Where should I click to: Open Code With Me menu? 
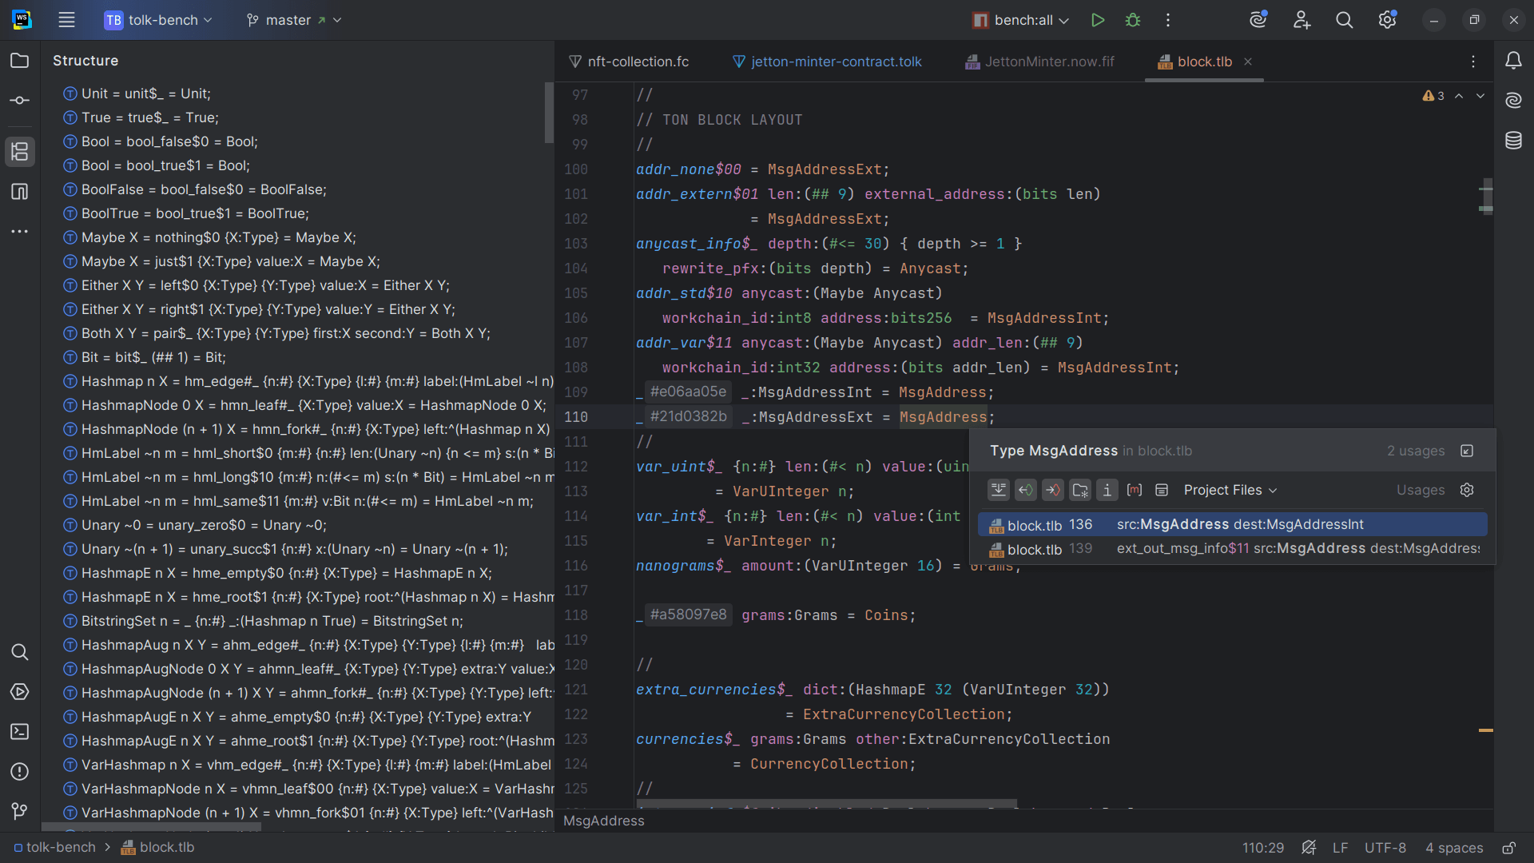pos(1302,20)
